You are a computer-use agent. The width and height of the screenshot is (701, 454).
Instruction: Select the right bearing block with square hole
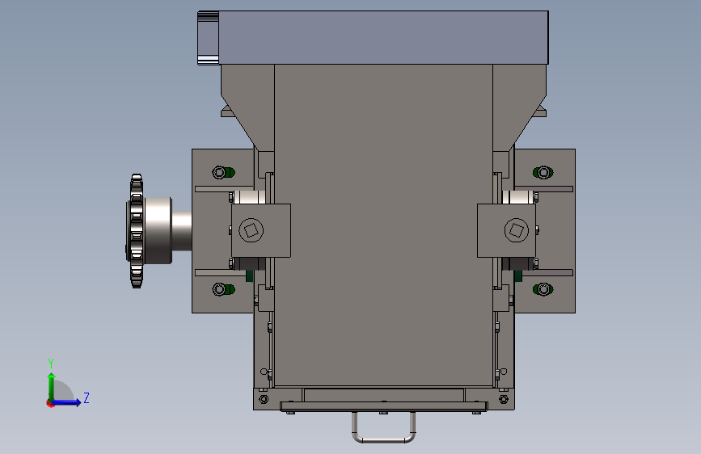(506, 230)
